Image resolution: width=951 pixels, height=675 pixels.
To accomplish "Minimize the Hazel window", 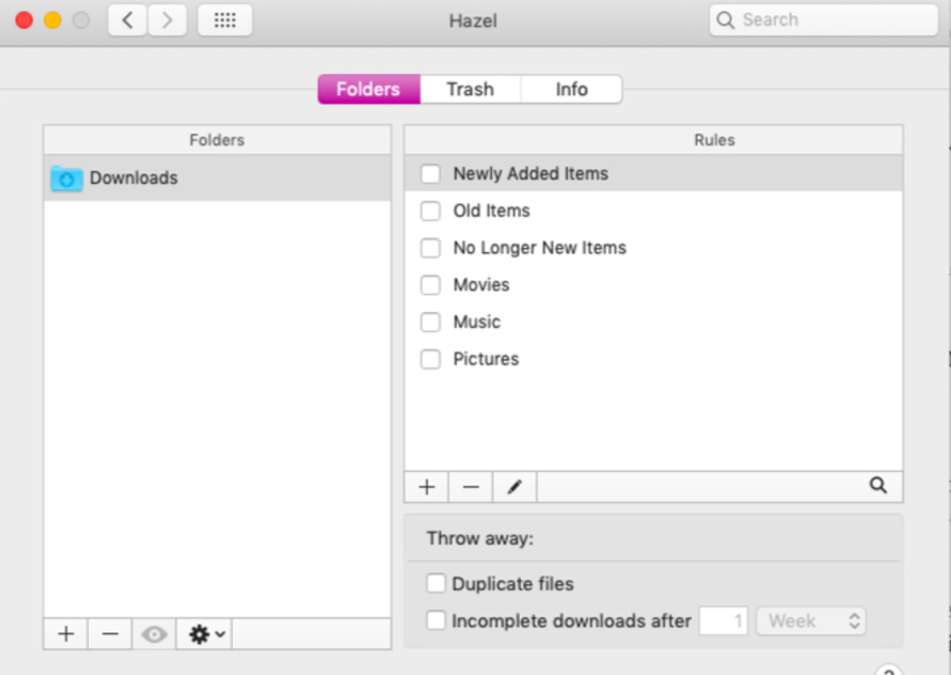I will (x=52, y=20).
